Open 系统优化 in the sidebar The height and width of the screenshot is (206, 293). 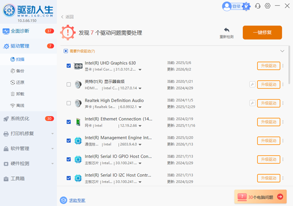click(28, 119)
